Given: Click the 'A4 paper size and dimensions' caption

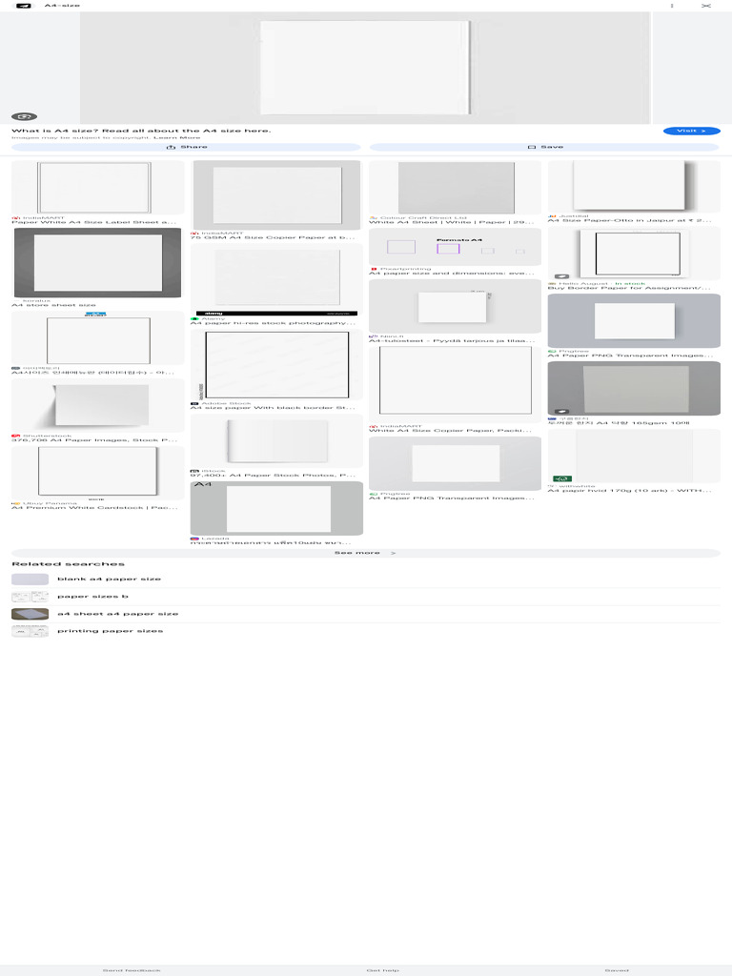Looking at the screenshot, I should (x=451, y=274).
